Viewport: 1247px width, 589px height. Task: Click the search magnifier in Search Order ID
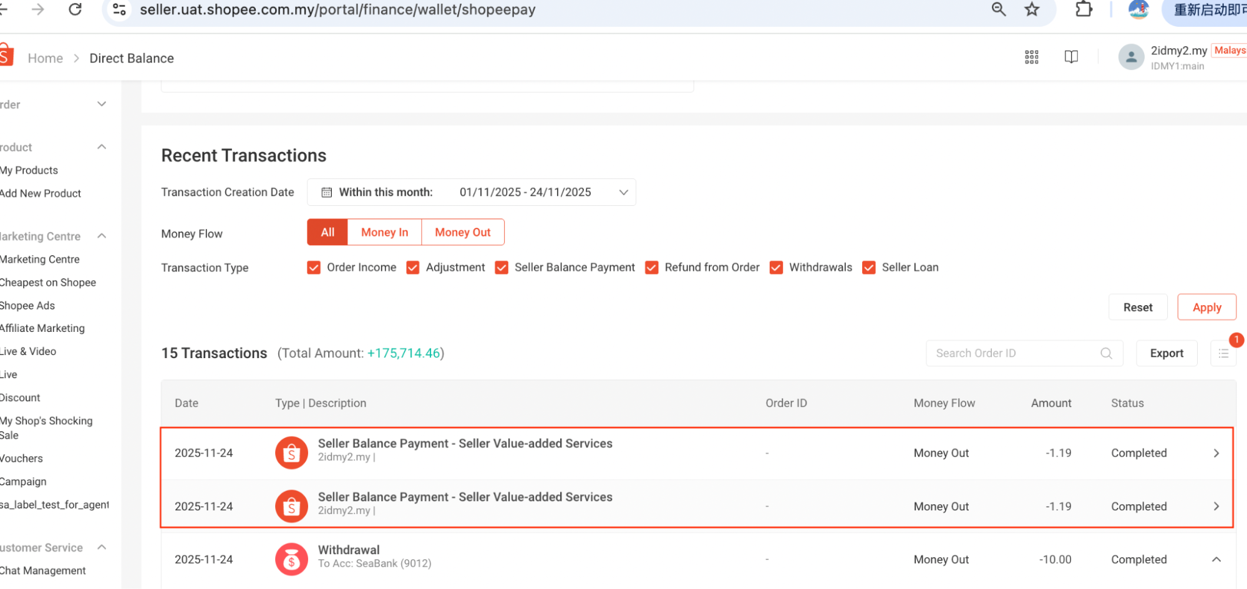coord(1106,353)
